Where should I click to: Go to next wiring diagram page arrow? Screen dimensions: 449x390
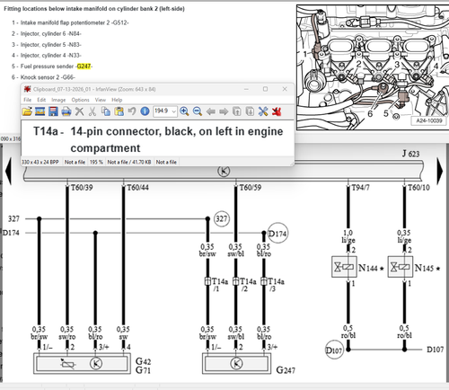[x=440, y=171]
